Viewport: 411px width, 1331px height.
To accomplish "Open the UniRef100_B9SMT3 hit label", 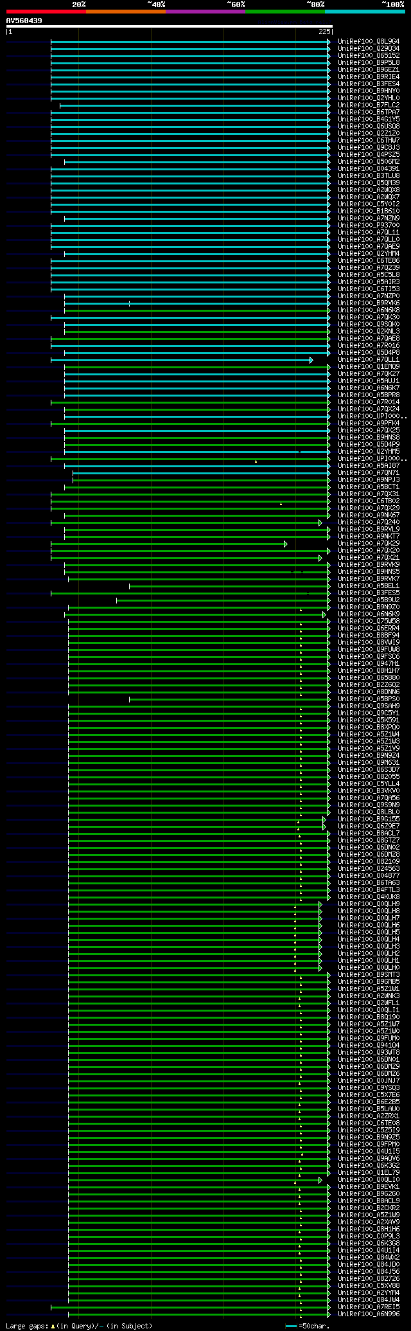I will tap(369, 975).
